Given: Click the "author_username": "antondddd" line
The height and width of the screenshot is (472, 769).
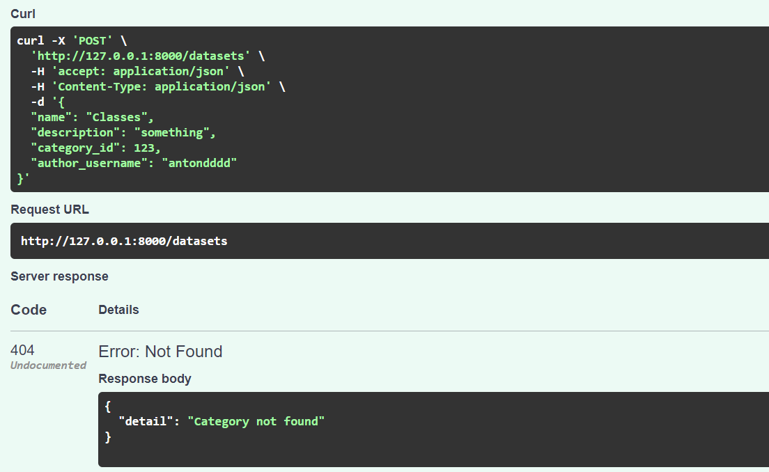Looking at the screenshot, I should (134, 163).
